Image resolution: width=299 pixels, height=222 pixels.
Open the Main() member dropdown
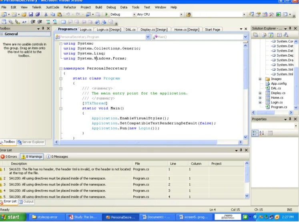click(x=245, y=37)
